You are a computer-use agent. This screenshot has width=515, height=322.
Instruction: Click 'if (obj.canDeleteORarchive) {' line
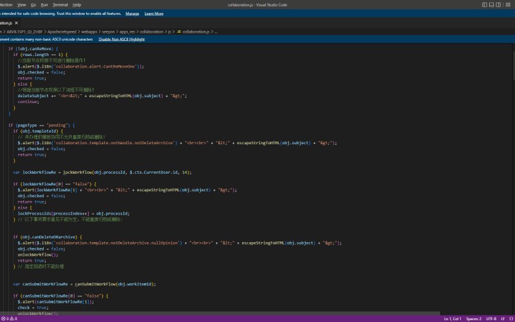[48, 237]
